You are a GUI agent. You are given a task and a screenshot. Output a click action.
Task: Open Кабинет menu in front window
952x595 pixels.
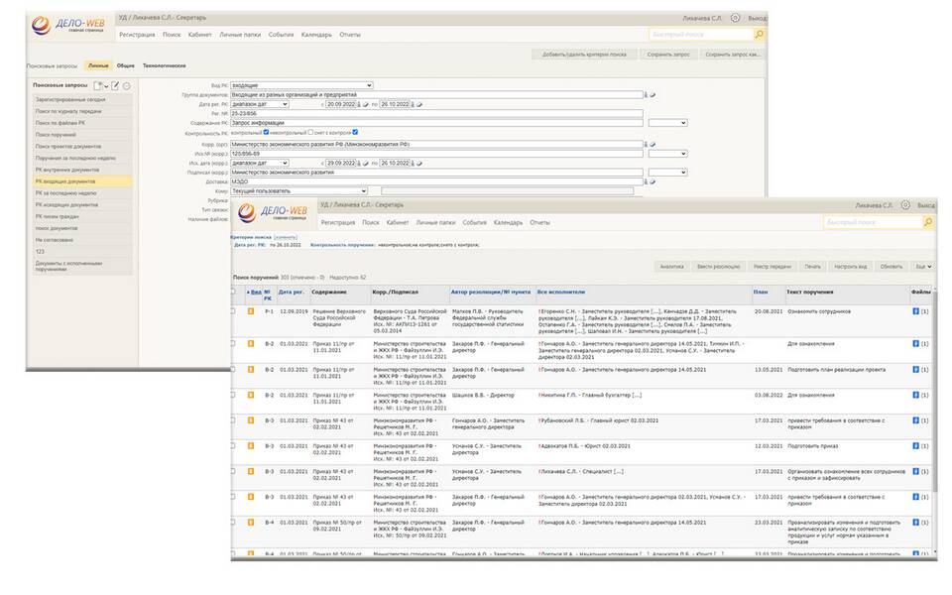(397, 223)
